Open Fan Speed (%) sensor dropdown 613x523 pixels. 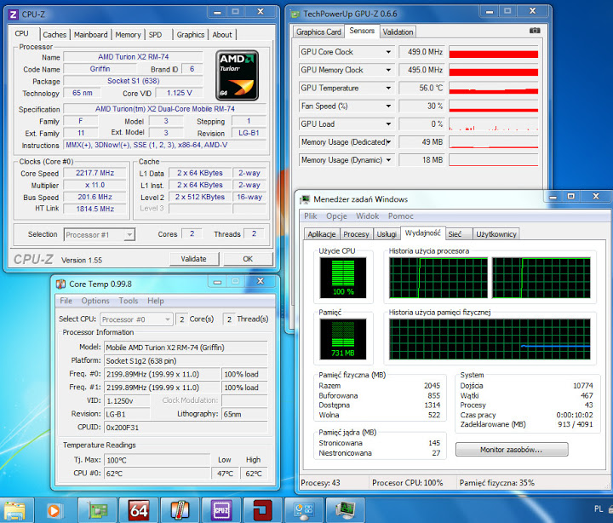pos(388,106)
